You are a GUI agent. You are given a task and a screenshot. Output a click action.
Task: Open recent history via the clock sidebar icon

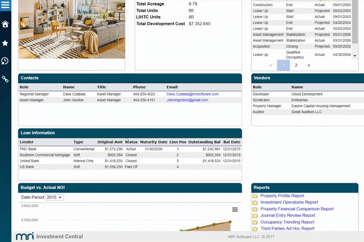pos(5,61)
